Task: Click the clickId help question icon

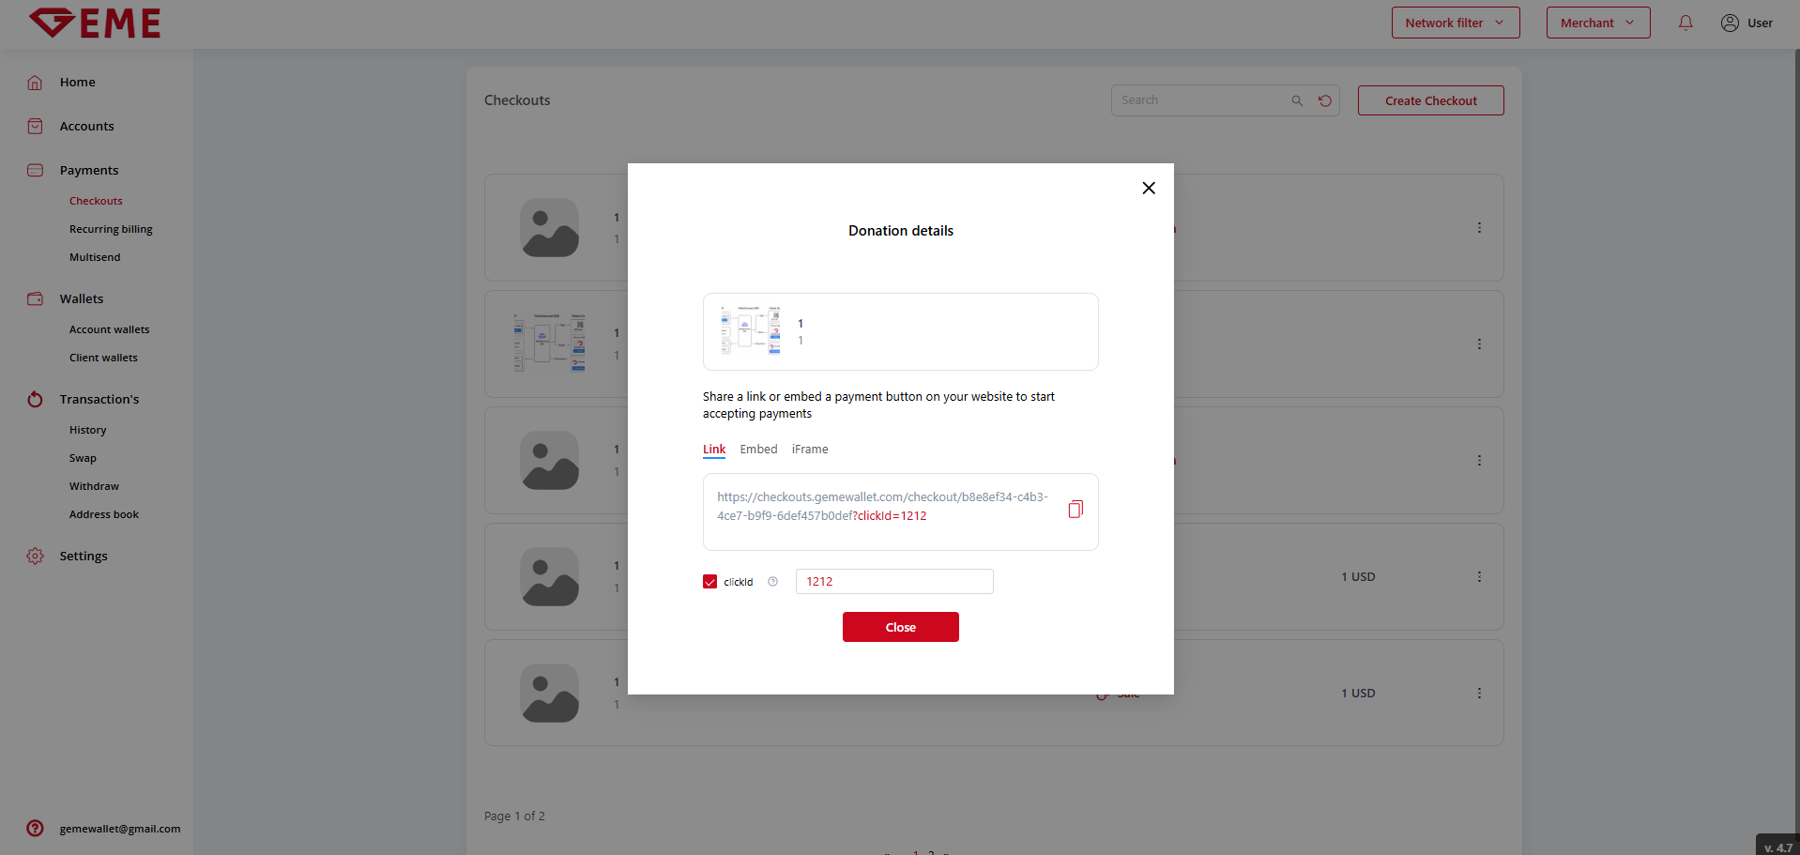Action: point(772,582)
